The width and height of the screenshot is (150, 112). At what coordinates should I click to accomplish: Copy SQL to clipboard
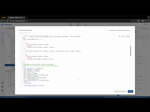[120, 91]
